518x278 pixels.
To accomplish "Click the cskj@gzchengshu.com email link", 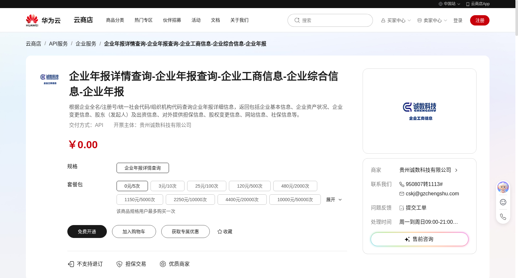I will pos(432,194).
